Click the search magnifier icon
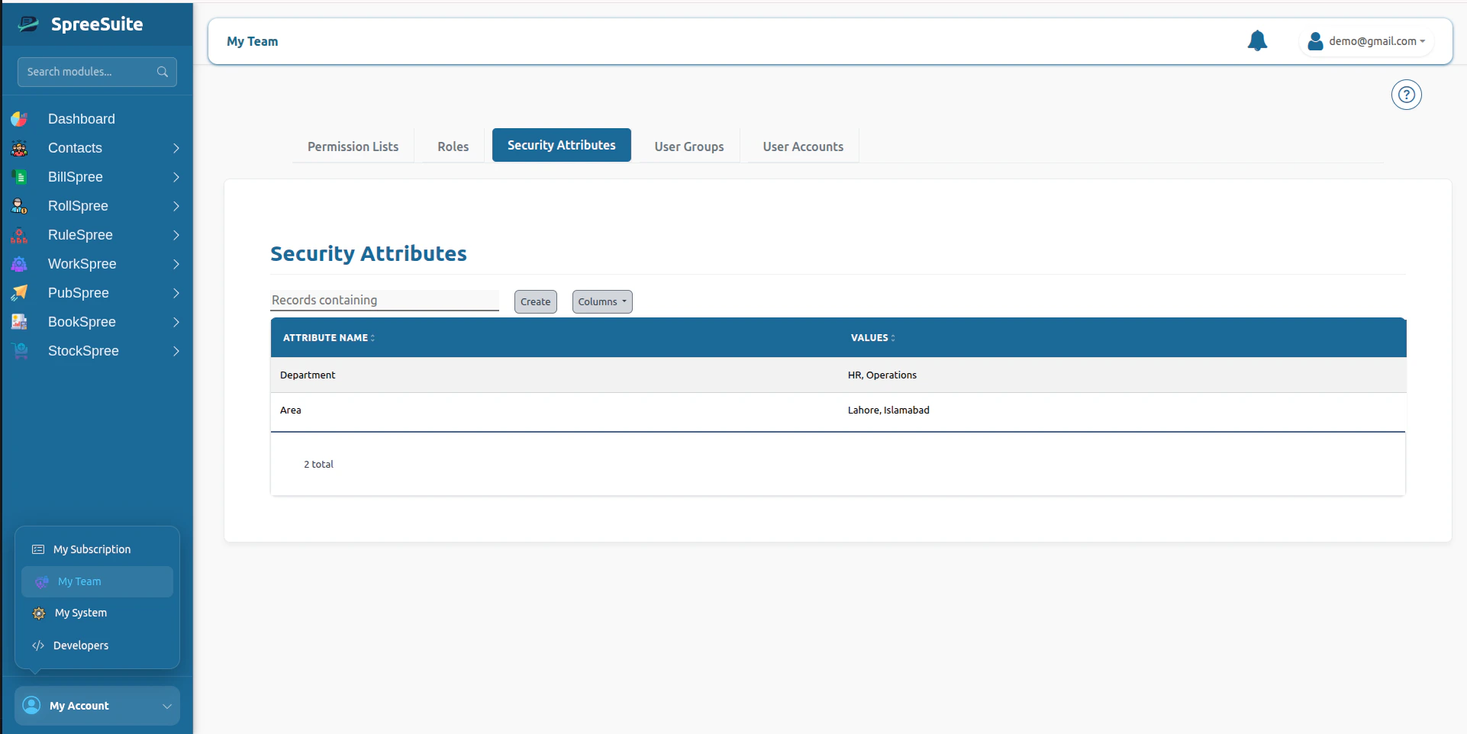Image resolution: width=1467 pixels, height=734 pixels. click(x=162, y=72)
